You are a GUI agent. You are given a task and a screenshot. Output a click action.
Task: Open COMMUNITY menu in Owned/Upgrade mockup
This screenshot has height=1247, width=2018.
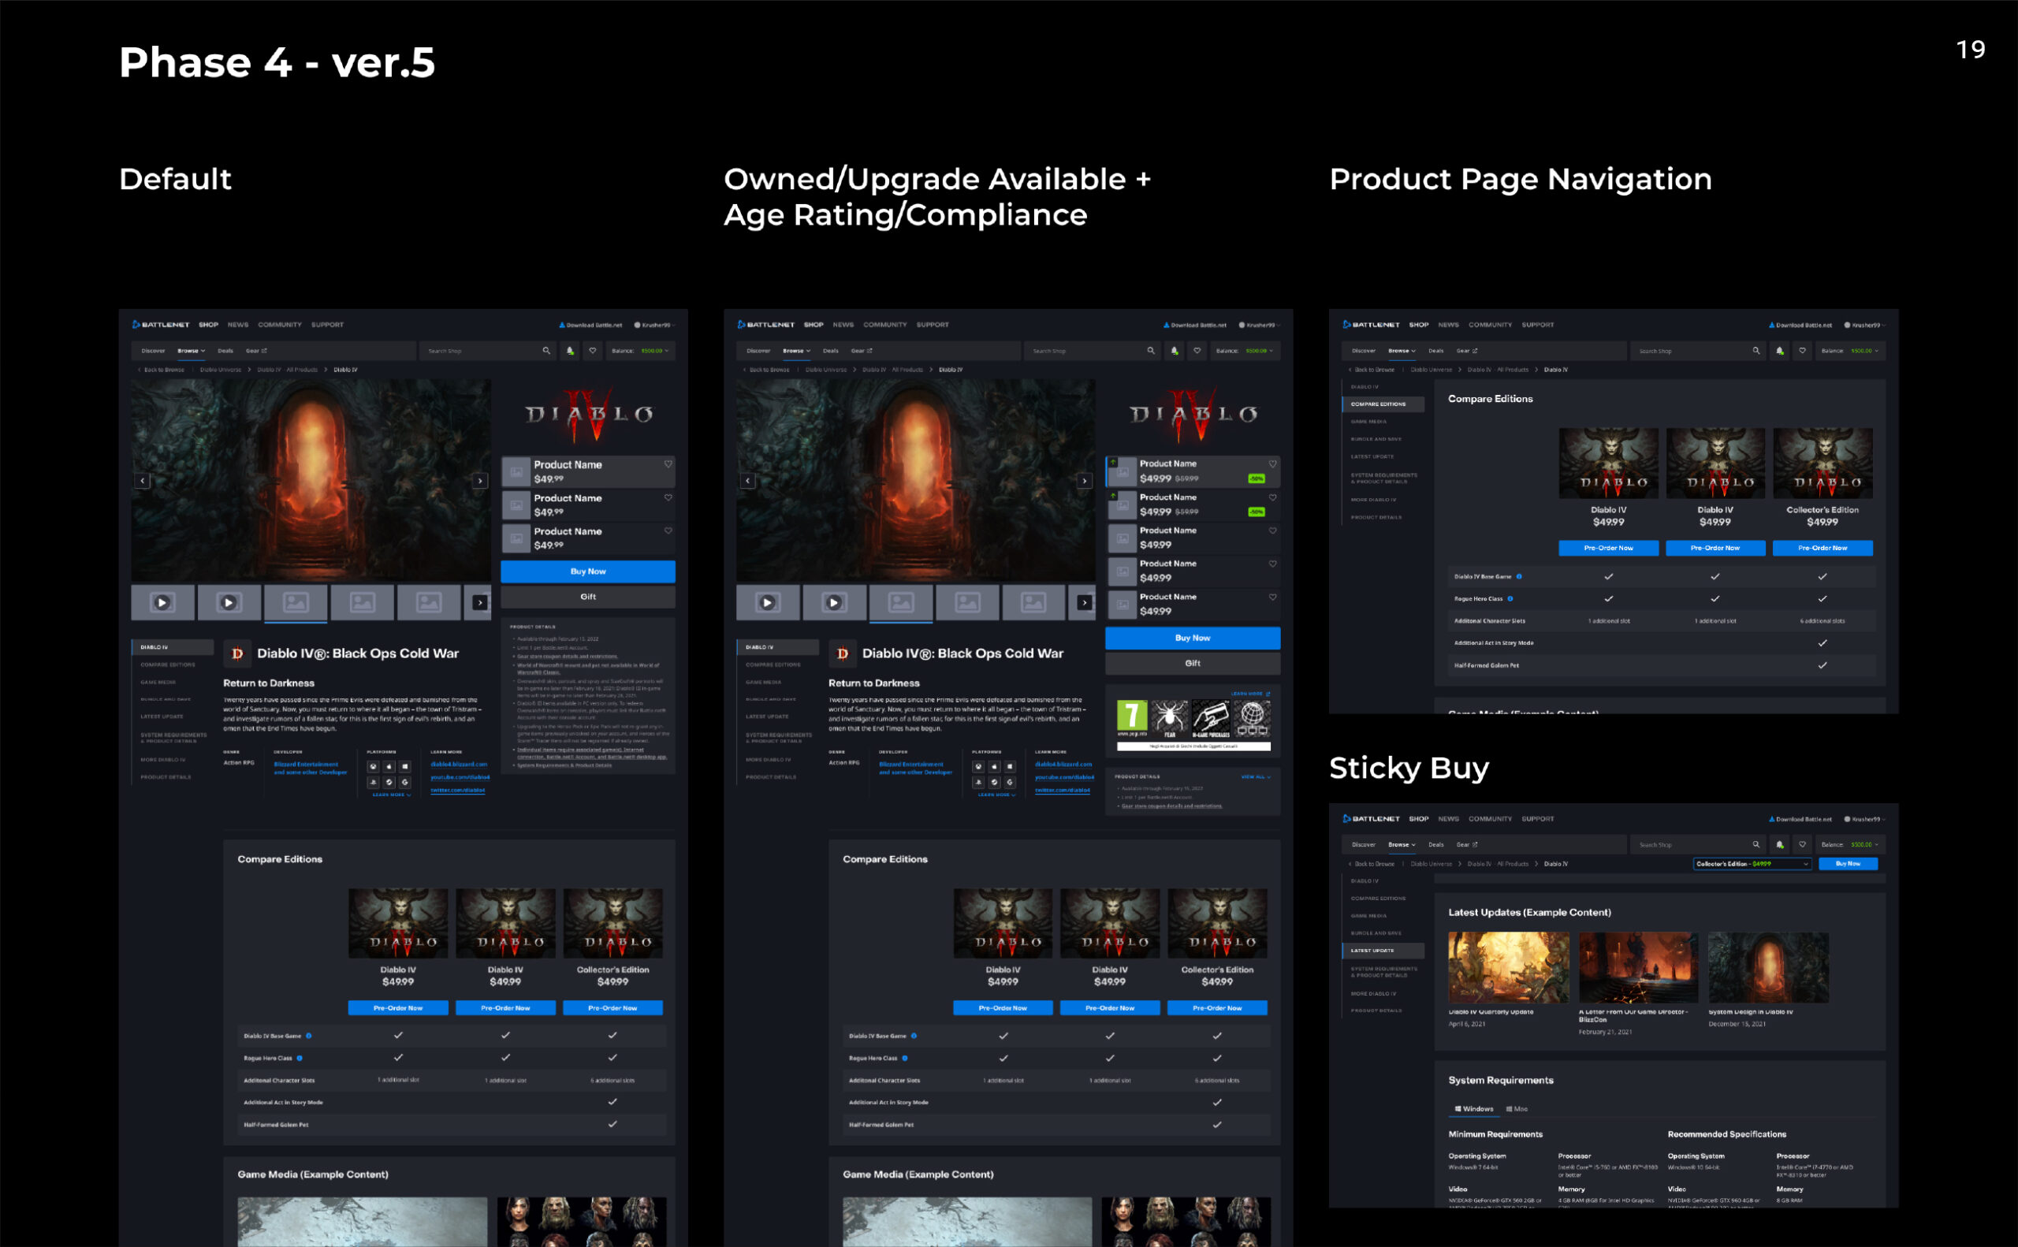(885, 325)
